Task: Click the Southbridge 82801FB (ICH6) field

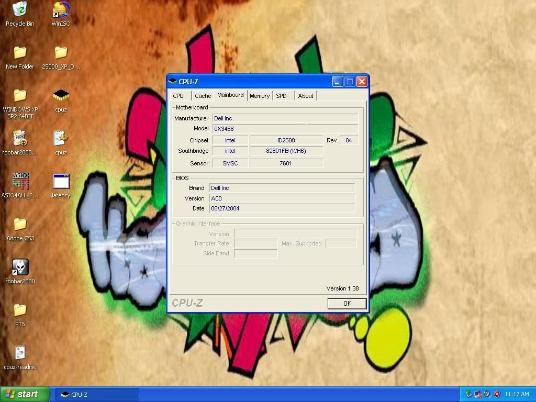Action: click(x=286, y=151)
